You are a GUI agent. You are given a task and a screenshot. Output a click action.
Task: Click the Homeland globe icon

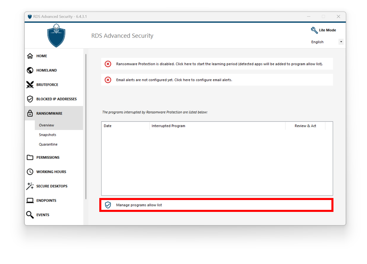point(30,70)
